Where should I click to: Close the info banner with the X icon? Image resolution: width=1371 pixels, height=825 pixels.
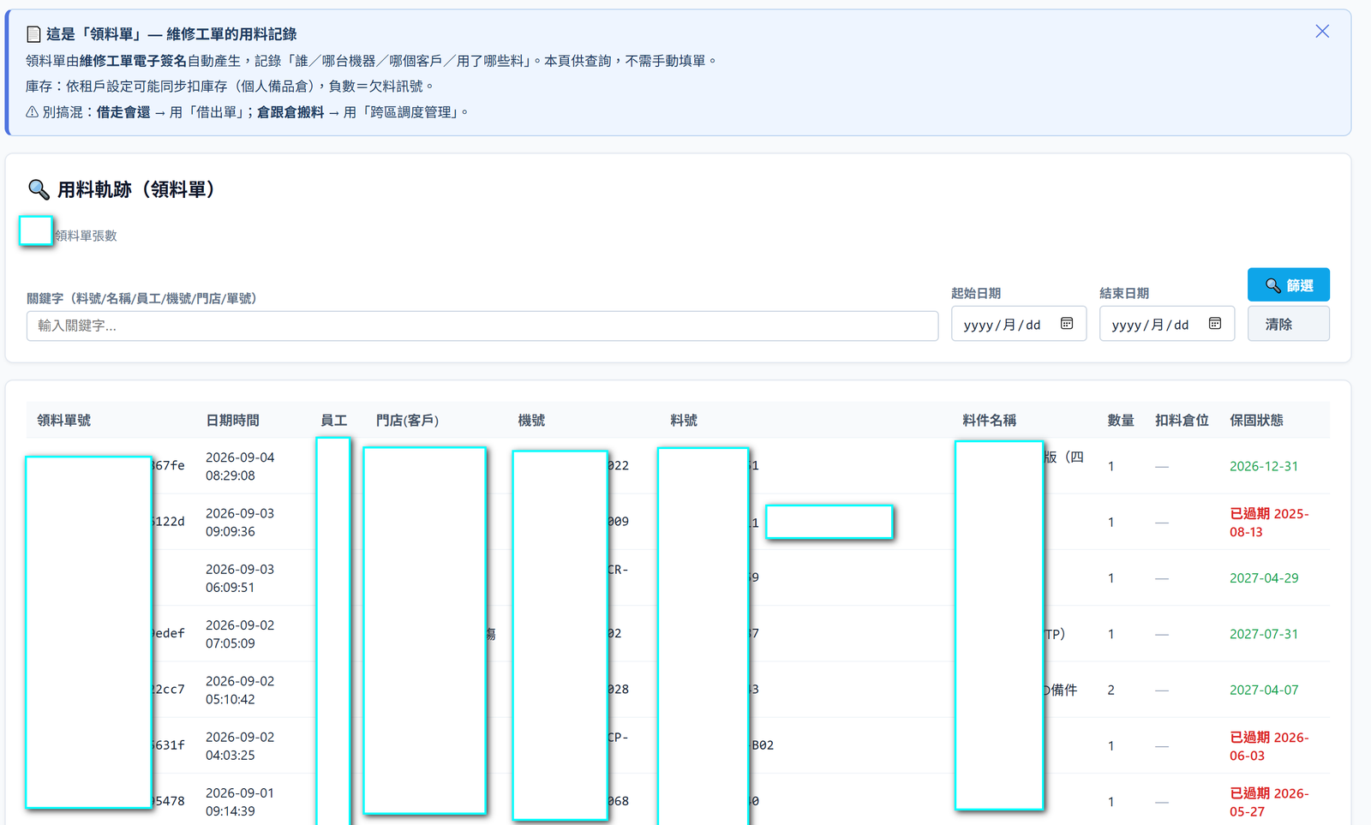pyautogui.click(x=1322, y=32)
